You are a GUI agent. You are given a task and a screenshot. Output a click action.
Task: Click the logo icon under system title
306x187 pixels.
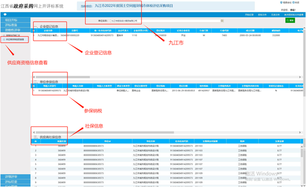pos(4,14)
